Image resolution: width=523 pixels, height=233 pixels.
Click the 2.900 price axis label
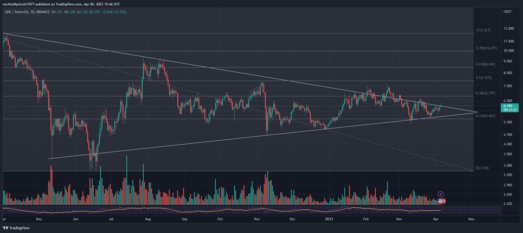507,185
